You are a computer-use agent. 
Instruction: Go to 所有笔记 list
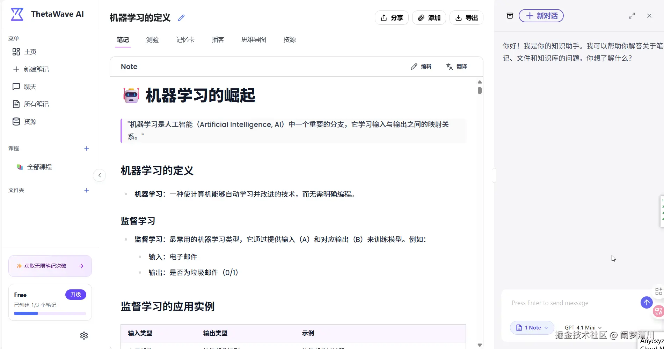[x=31, y=104]
